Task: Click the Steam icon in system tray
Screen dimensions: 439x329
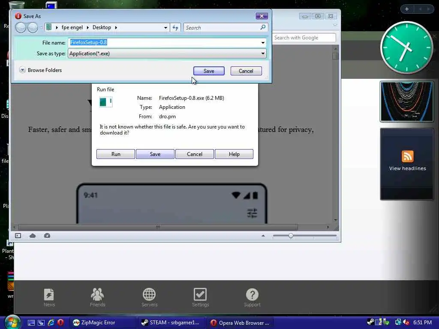Action: tap(370, 322)
